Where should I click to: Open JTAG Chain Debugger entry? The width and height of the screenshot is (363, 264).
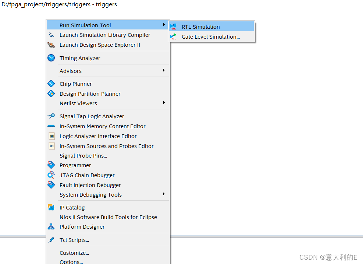pyautogui.click(x=108, y=175)
